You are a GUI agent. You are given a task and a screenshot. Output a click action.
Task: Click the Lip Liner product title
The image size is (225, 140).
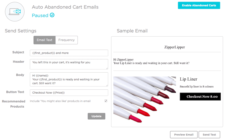click(x=188, y=79)
